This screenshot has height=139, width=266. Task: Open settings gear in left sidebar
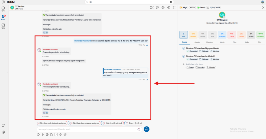pyautogui.click(x=3, y=132)
